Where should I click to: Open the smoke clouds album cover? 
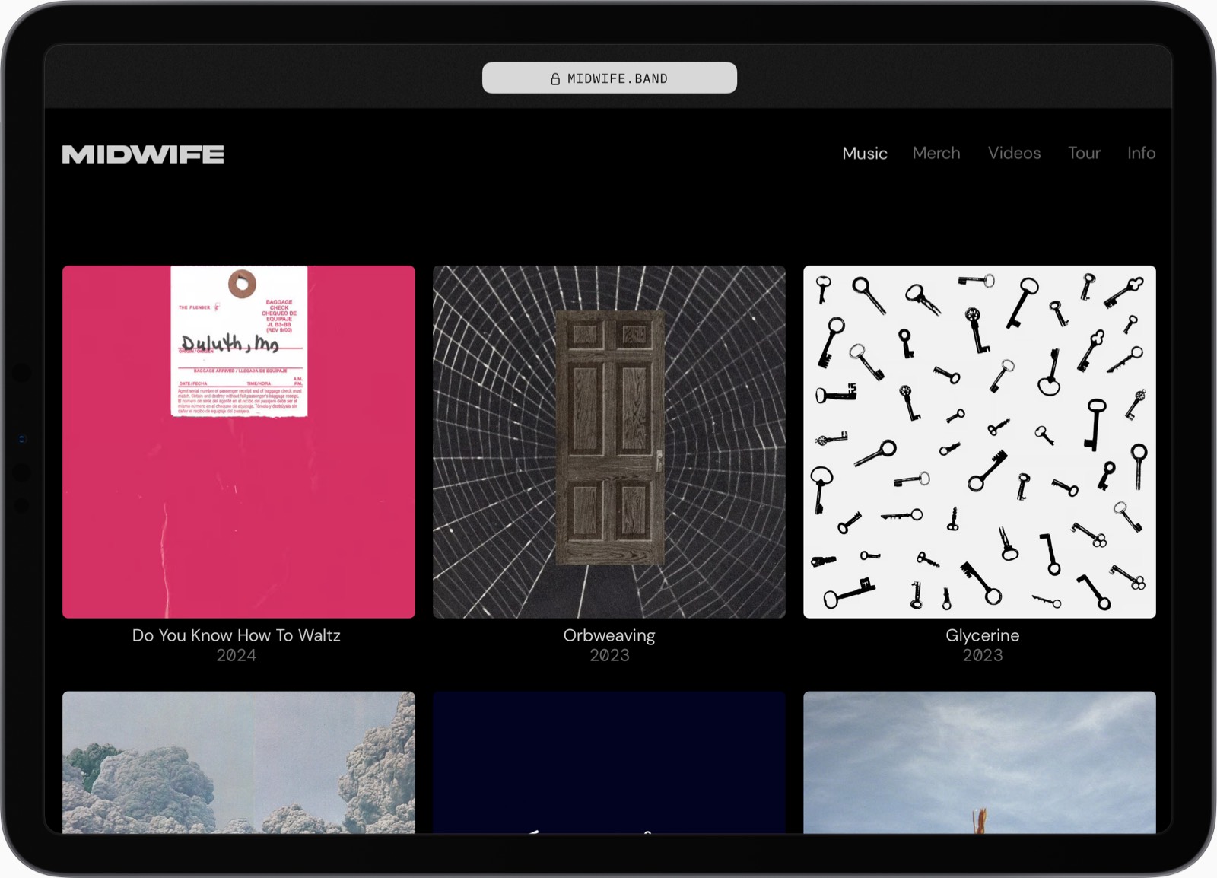pos(239,762)
